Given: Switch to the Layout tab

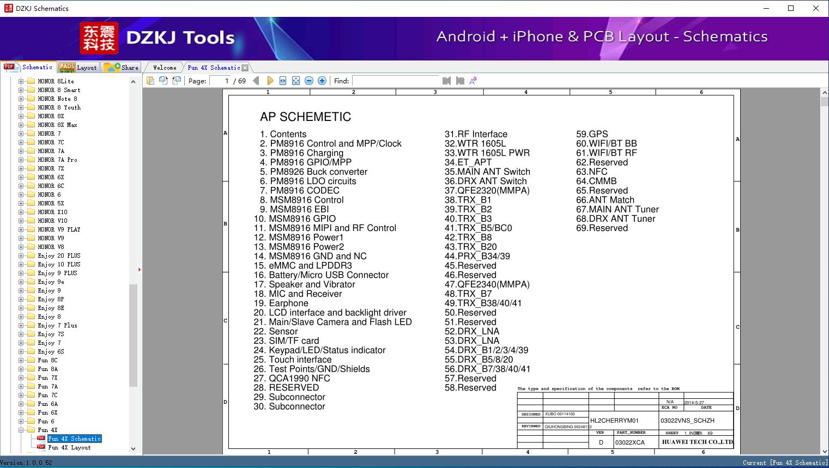Looking at the screenshot, I should [79, 68].
